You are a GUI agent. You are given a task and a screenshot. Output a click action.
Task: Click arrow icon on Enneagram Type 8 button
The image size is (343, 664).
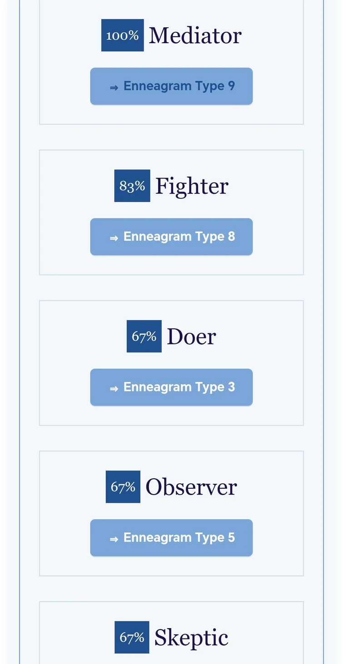tap(114, 238)
